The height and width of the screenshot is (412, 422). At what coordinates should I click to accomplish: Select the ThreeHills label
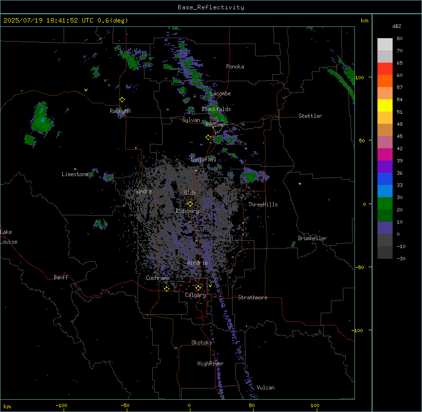(263, 205)
